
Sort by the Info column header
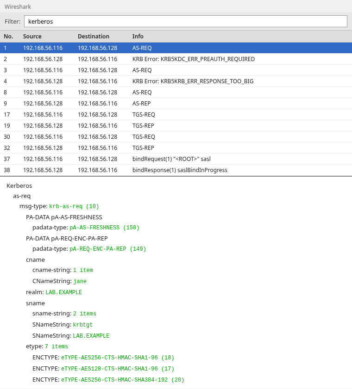coord(138,37)
